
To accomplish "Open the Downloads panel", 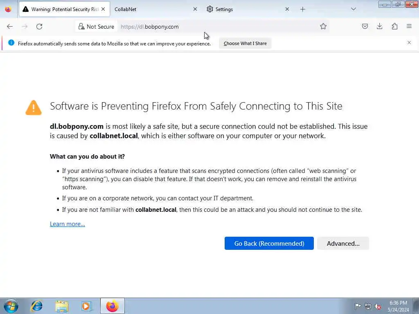I will pyautogui.click(x=379, y=26).
